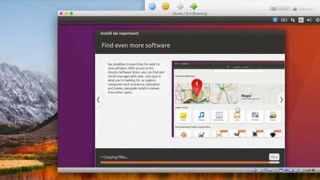Click the optical disc icon in VM status bar

pyautogui.click(x=260, y=170)
